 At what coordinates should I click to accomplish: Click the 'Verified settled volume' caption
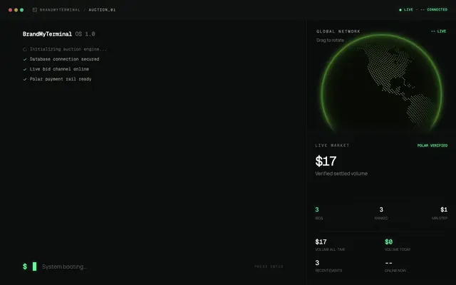[341, 174]
